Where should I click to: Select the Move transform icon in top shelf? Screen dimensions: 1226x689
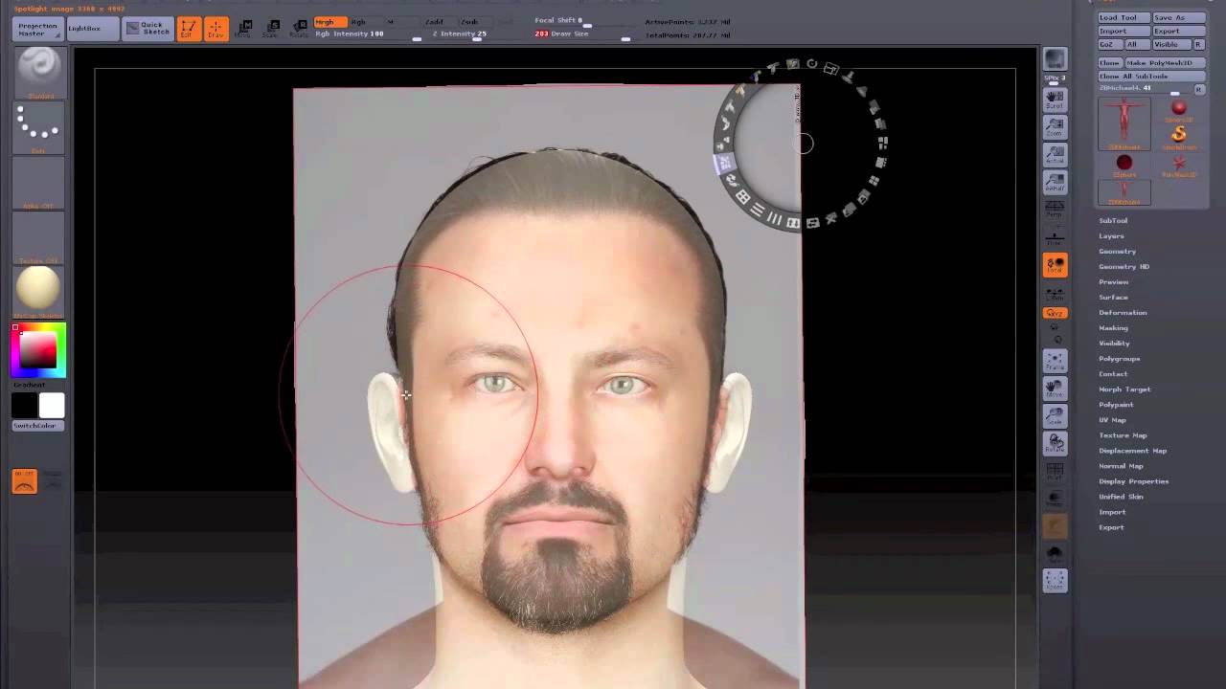[244, 29]
